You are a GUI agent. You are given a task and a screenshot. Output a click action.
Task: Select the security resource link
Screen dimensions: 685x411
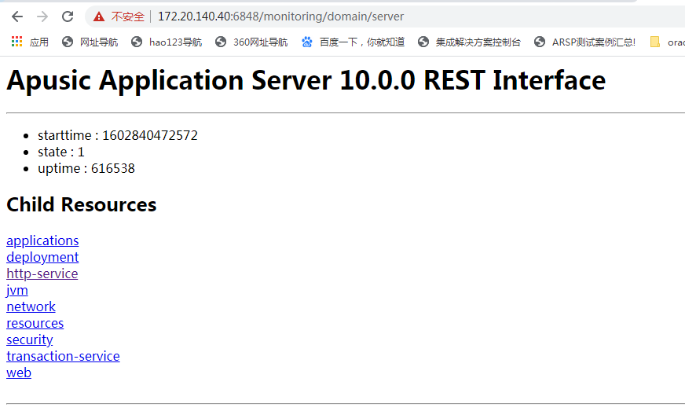(30, 339)
